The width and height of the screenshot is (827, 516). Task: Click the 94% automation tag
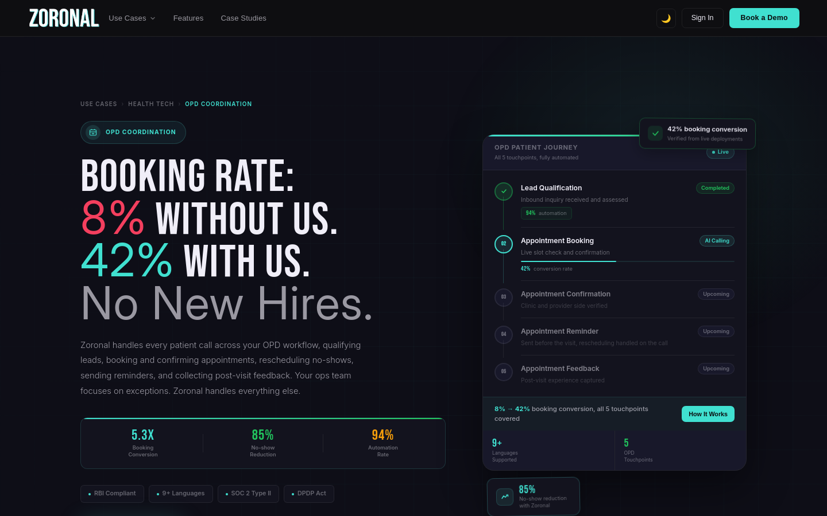[546, 213]
